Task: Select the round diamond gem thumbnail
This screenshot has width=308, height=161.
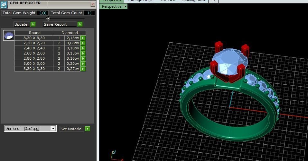Action: [9, 36]
